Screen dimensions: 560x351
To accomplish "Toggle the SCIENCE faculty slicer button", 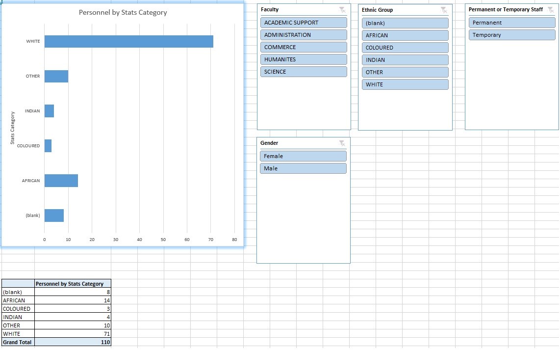I will coord(304,72).
